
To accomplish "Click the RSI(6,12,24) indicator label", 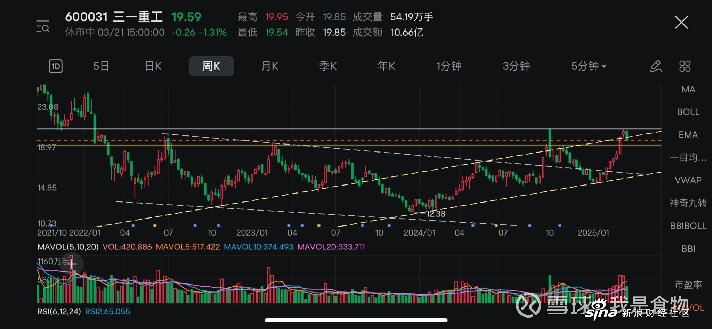I will [59, 312].
